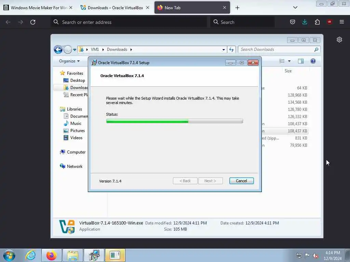
Task: Click the Show desktop button
Action: coord(348,255)
